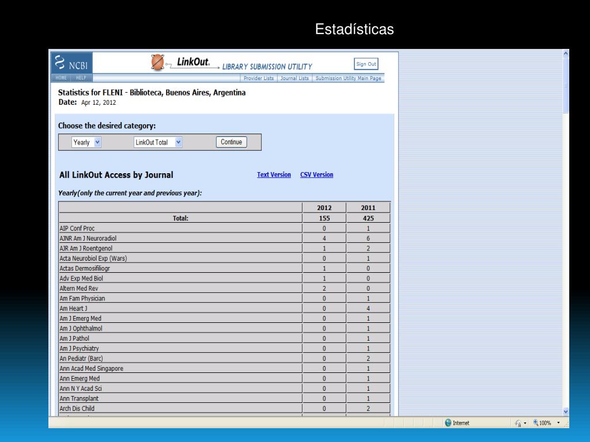Go to Submission Utility Main Page
Image resolution: width=590 pixels, height=442 pixels.
[x=348, y=78]
